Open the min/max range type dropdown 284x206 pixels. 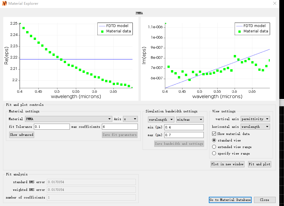pos(190,119)
